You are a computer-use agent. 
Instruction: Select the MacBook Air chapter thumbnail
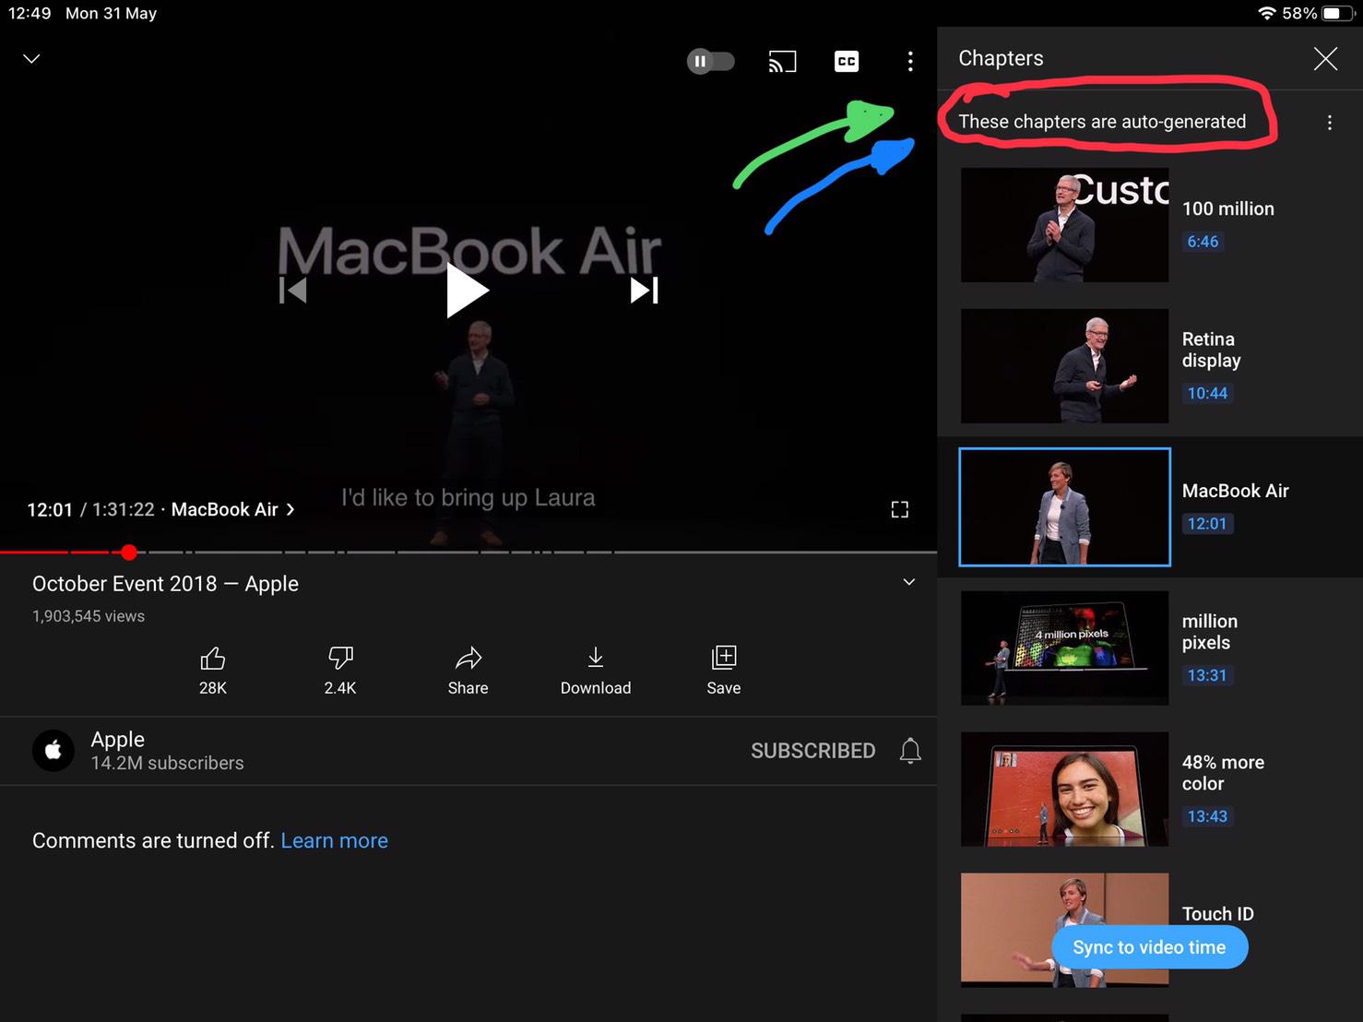1064,506
